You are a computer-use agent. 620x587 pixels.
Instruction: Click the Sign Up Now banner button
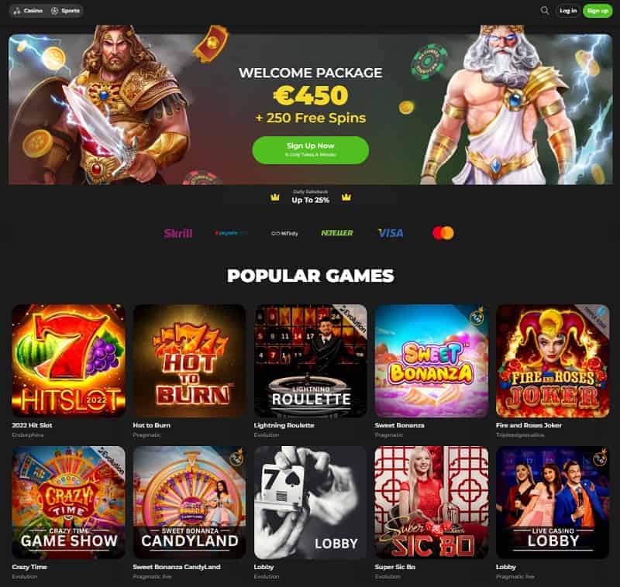(311, 150)
